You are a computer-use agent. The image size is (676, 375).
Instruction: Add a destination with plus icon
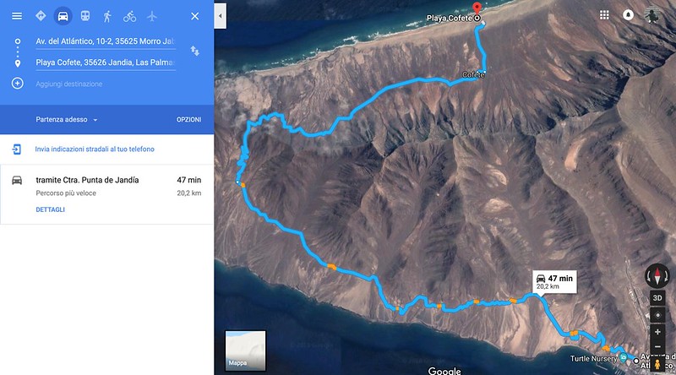17,83
